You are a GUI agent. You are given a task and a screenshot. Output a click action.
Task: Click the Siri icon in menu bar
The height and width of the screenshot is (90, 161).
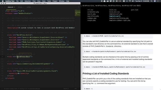click(x=155, y=1)
